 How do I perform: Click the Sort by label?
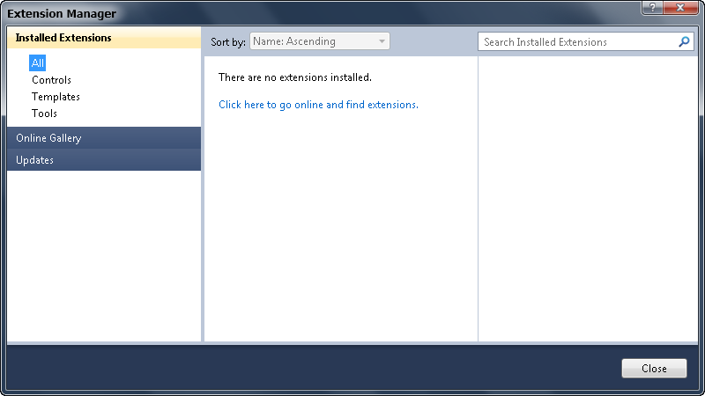click(x=228, y=42)
